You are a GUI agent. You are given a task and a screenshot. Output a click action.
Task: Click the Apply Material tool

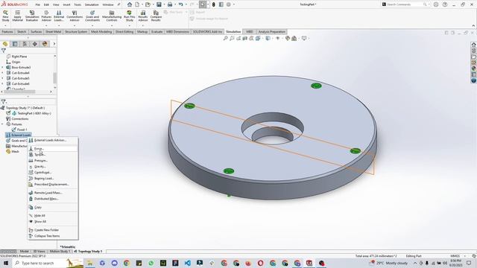tap(18, 16)
